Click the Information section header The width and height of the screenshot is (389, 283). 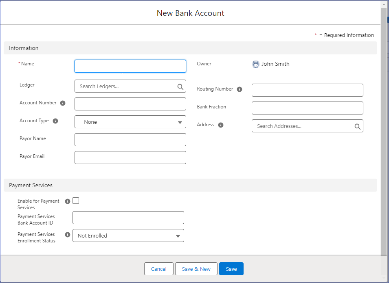click(x=190, y=48)
